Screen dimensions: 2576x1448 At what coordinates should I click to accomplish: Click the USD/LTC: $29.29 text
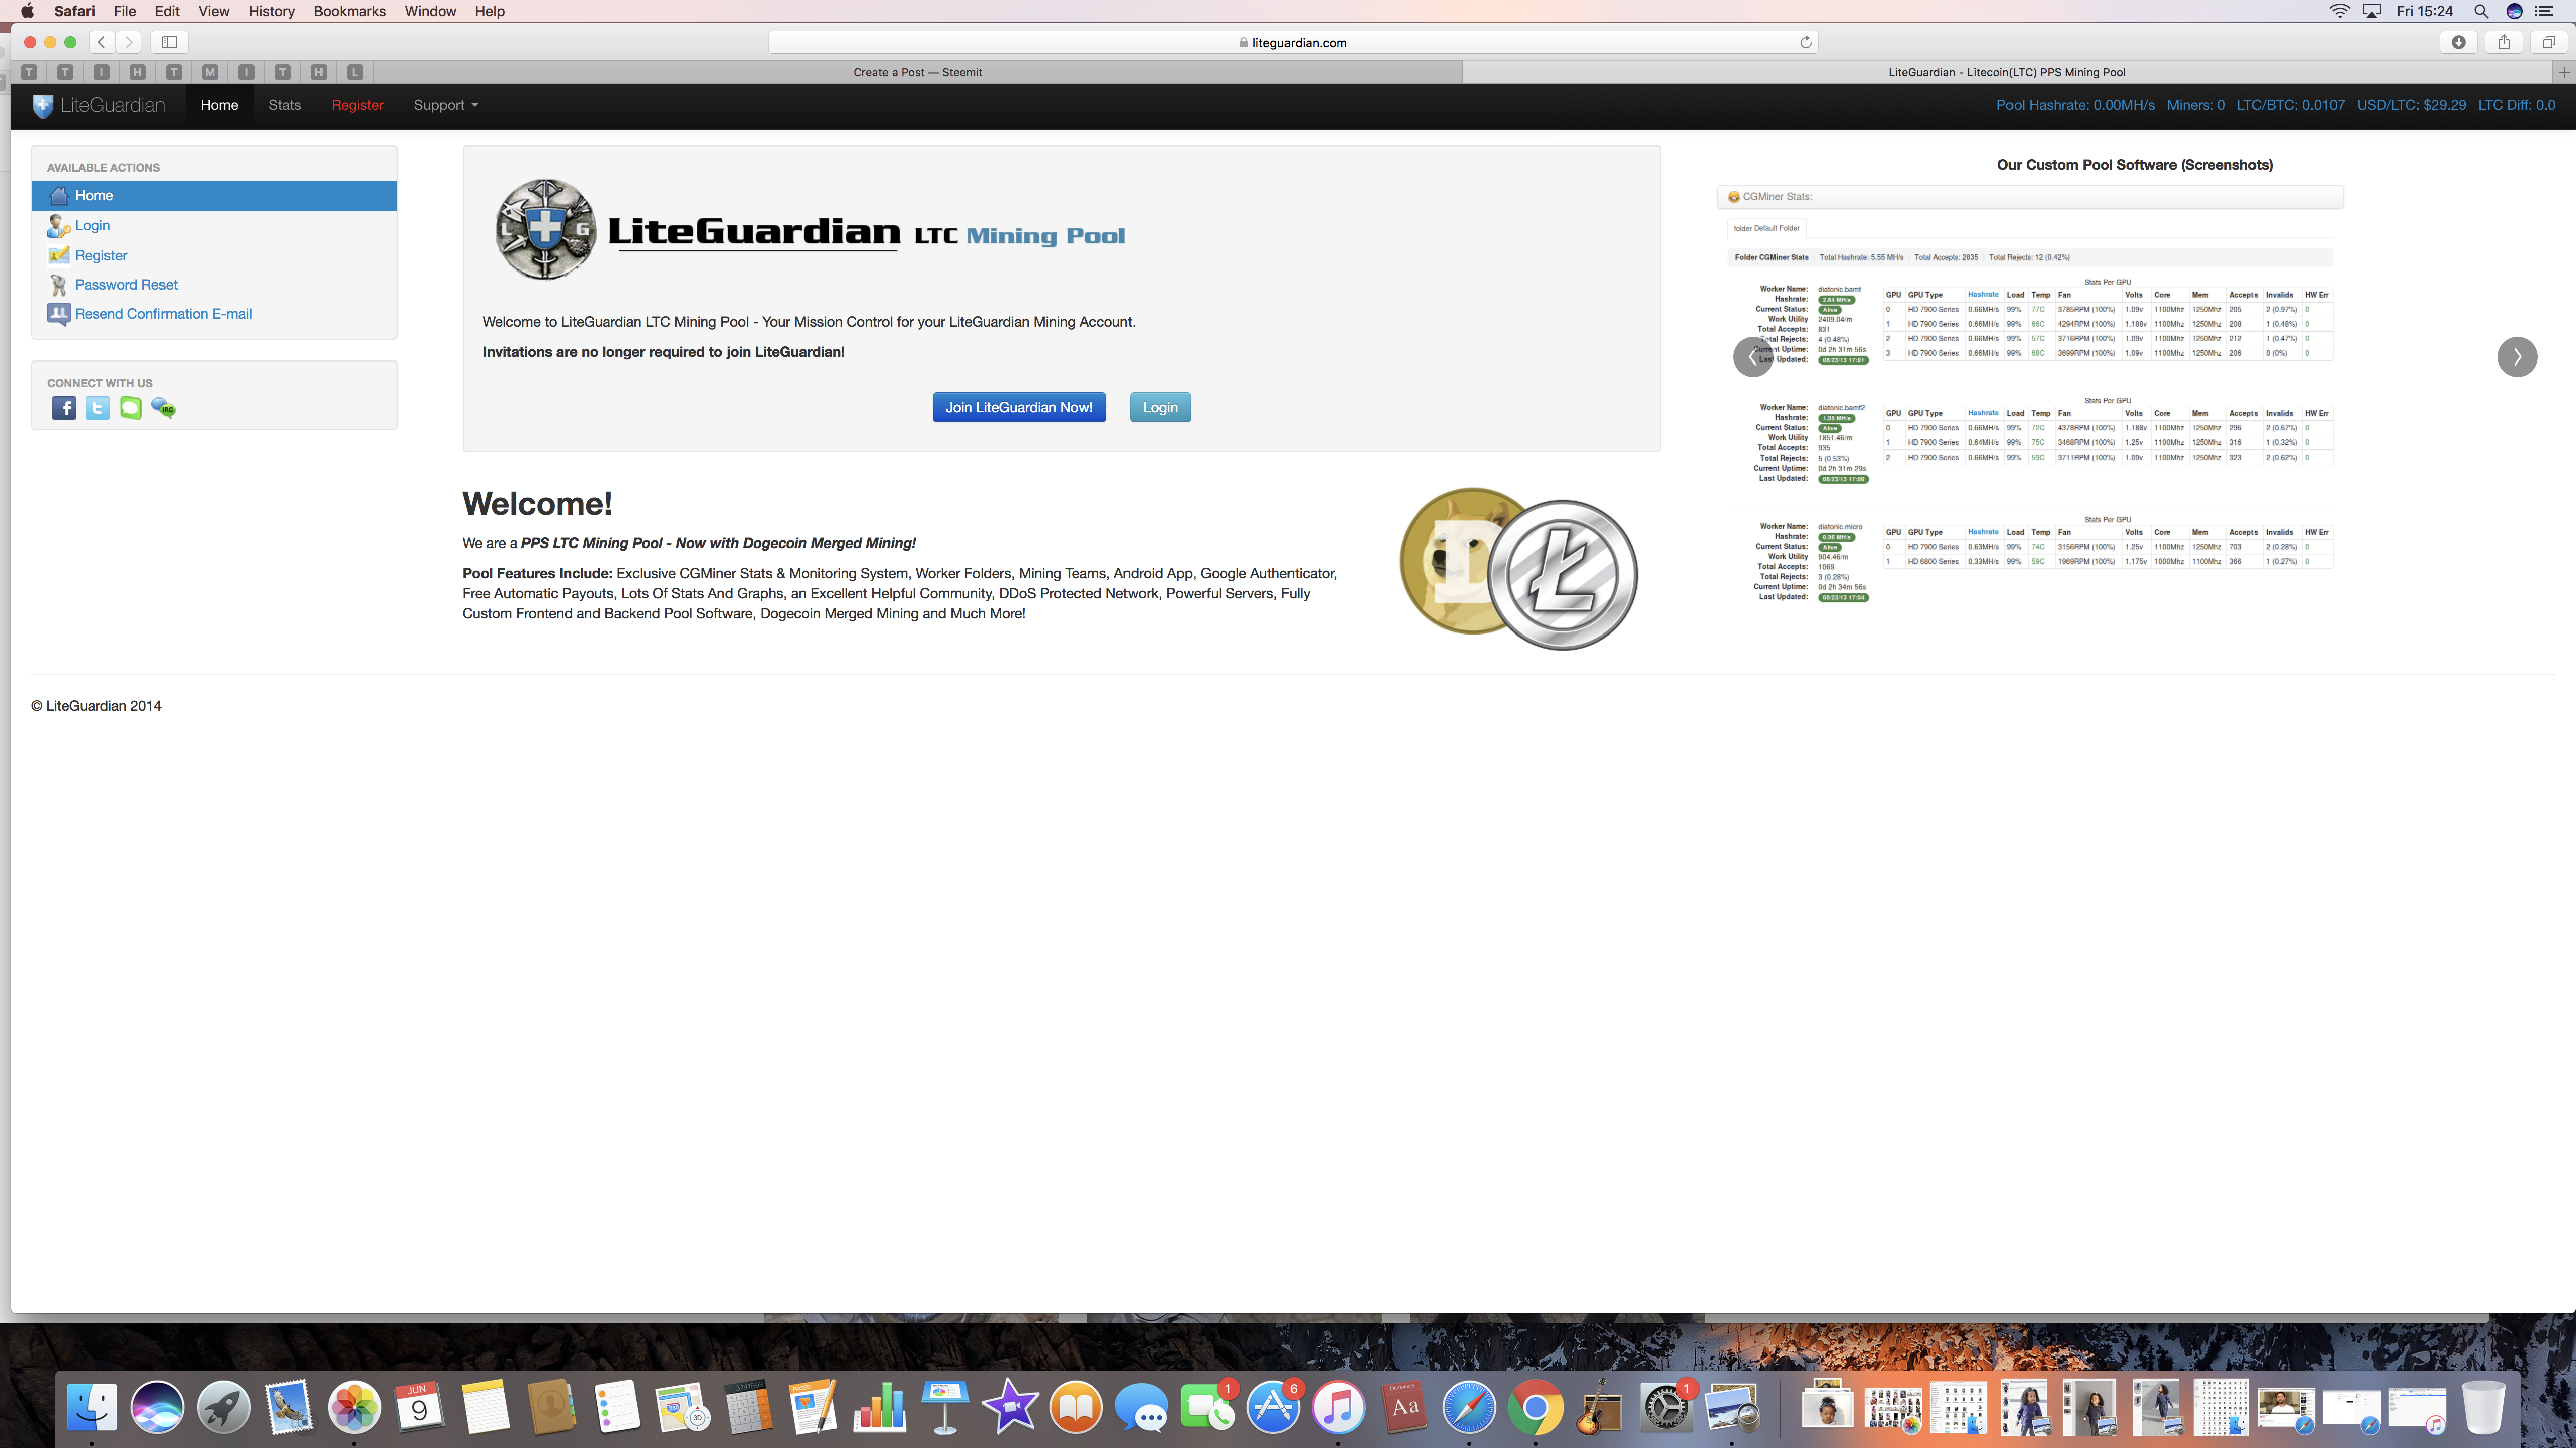pyautogui.click(x=2411, y=105)
